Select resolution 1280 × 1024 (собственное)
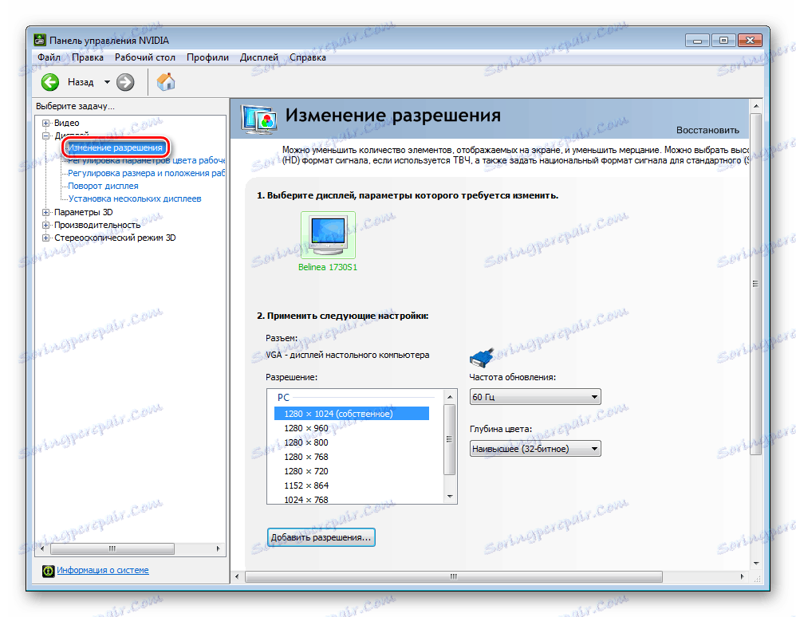The image size is (796, 617). [351, 414]
